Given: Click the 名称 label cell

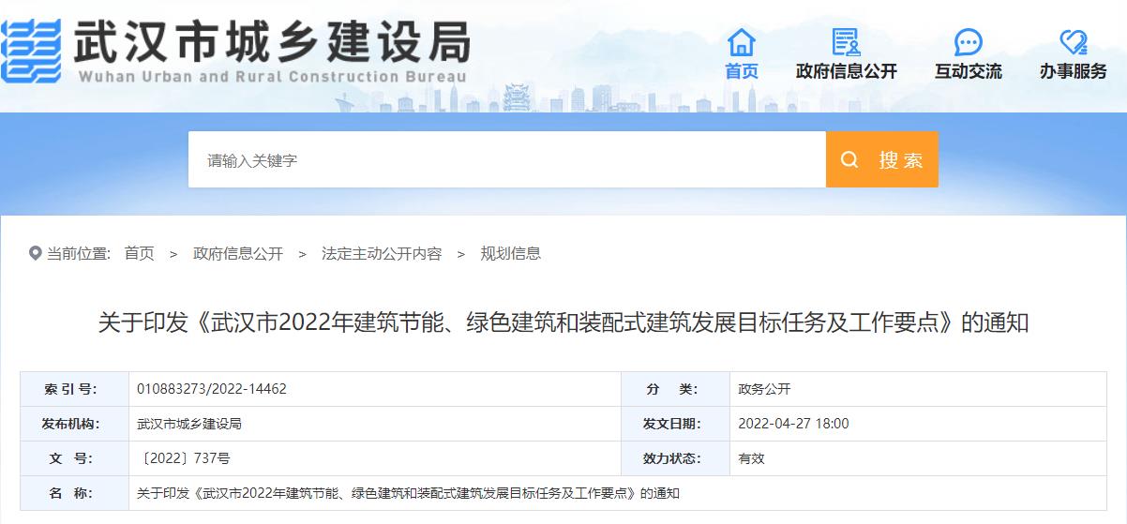Looking at the screenshot, I should pos(74,493).
